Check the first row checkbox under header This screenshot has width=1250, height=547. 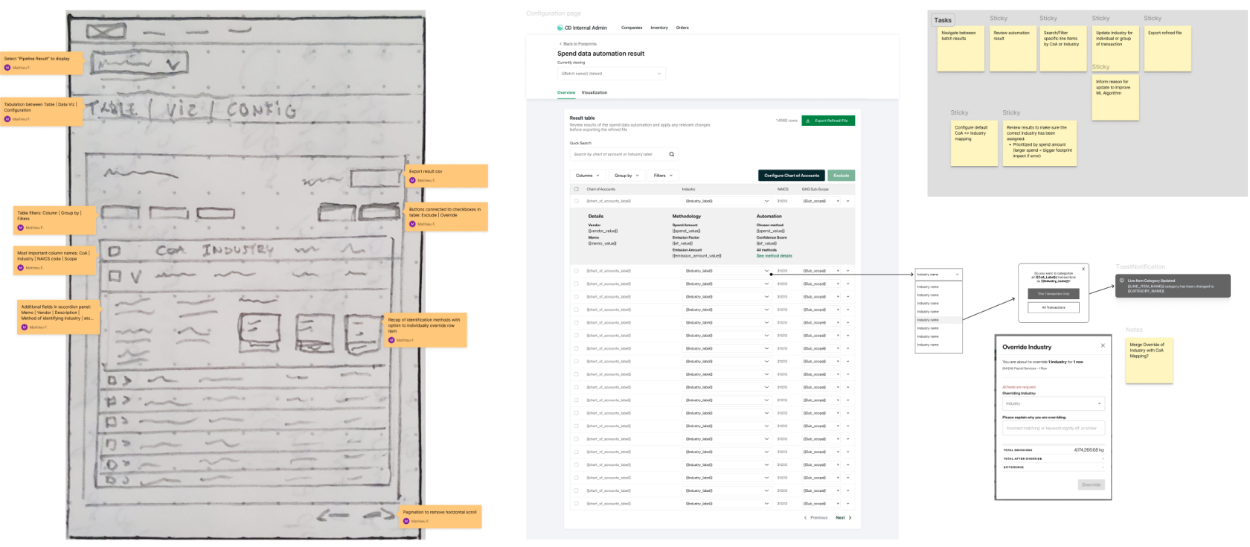[x=576, y=201]
